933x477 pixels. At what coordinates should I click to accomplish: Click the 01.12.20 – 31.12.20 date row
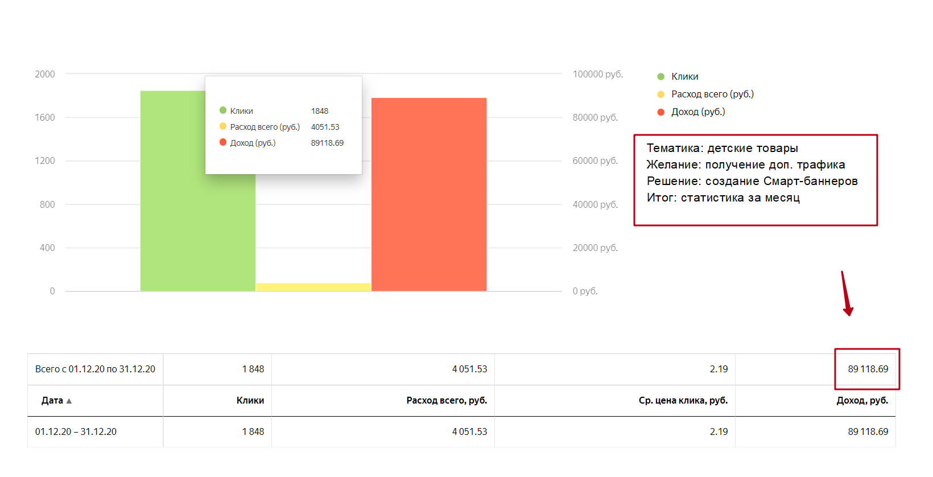pyautogui.click(x=461, y=431)
